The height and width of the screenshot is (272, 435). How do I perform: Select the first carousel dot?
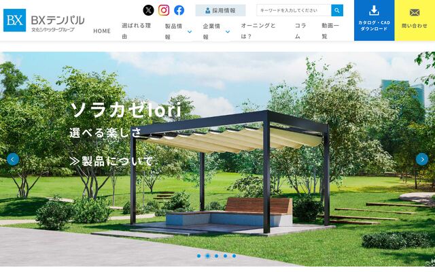198,256
